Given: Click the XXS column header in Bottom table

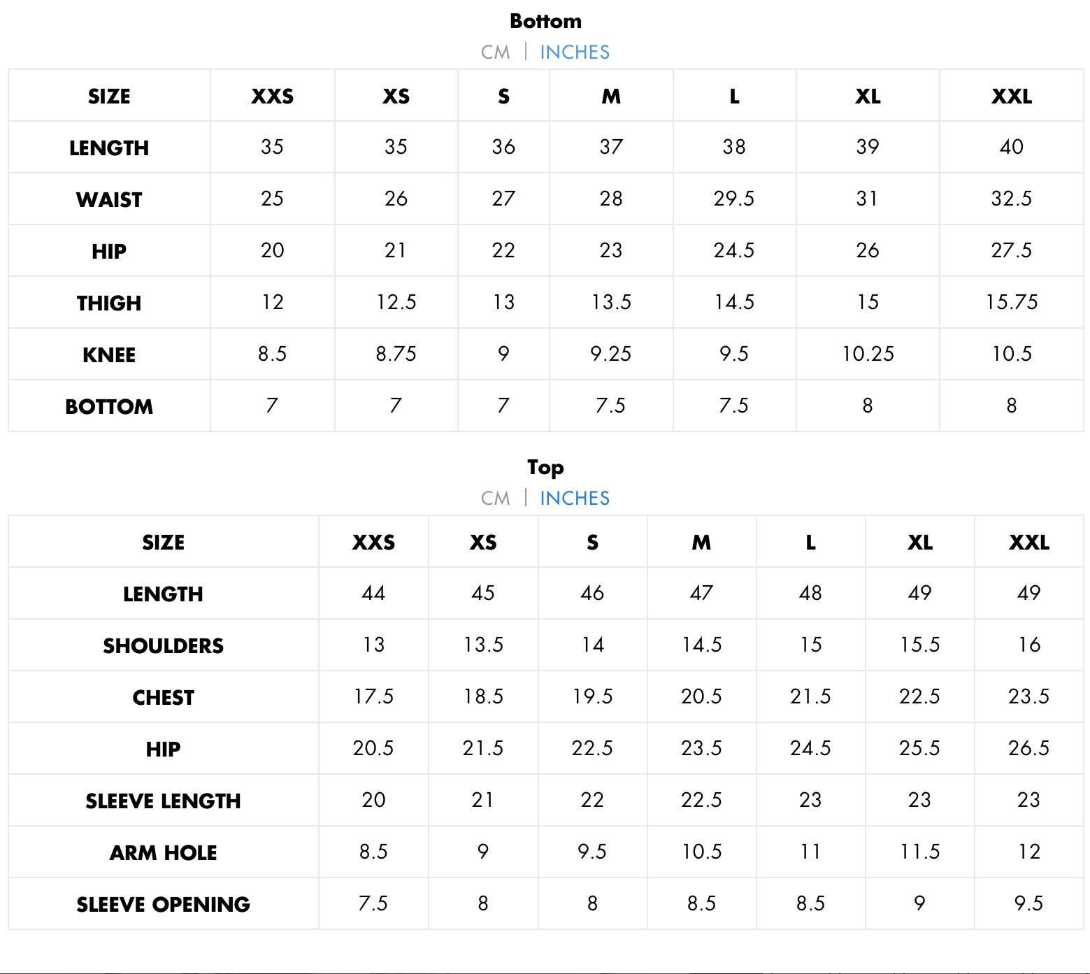Looking at the screenshot, I should pos(272,96).
